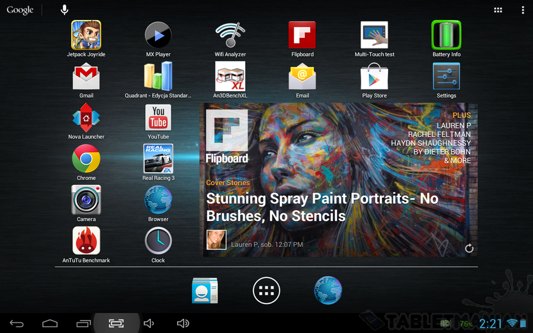
Task: Tap Flipboard logo in the widget
Action: click(227, 137)
